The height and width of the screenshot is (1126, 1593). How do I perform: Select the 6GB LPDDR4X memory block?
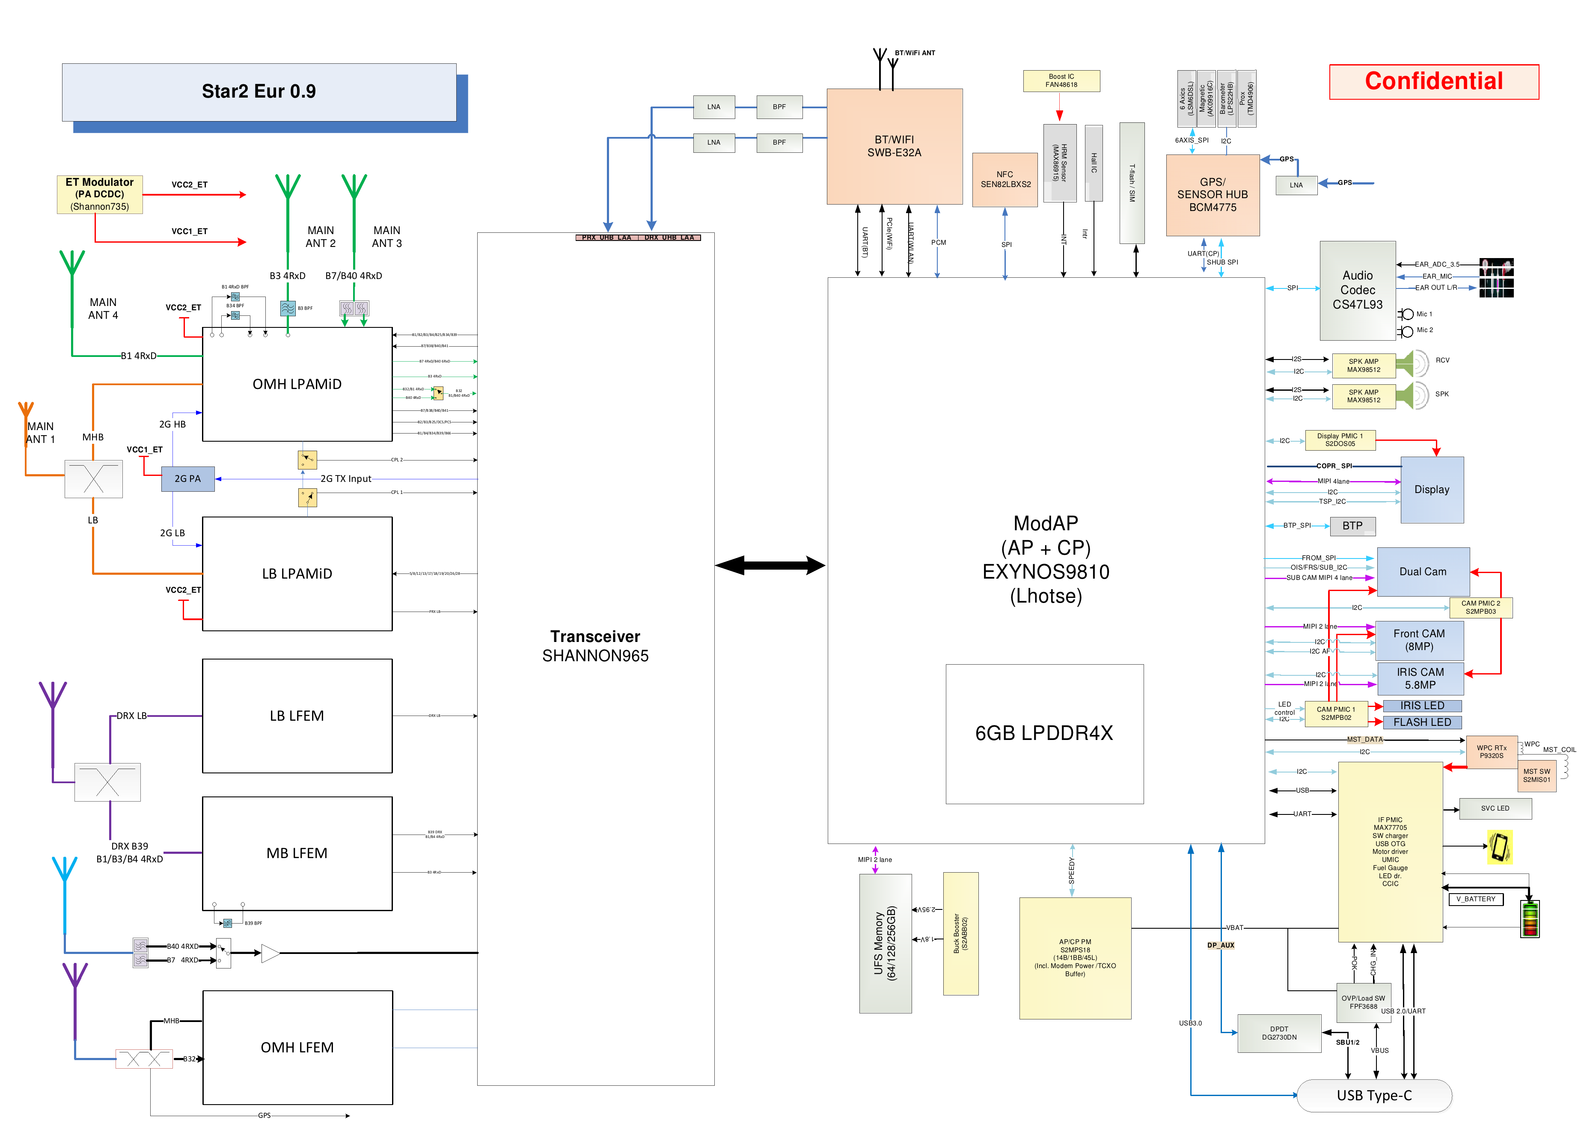point(1045,734)
